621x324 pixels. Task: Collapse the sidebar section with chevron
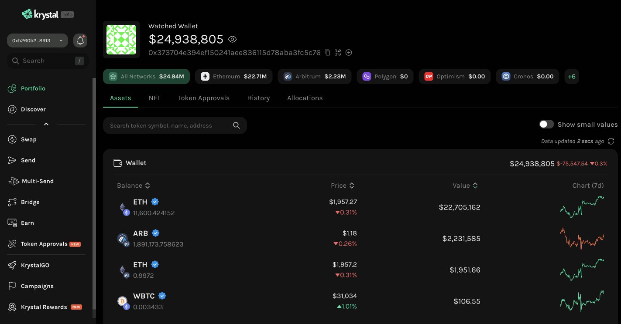point(46,124)
